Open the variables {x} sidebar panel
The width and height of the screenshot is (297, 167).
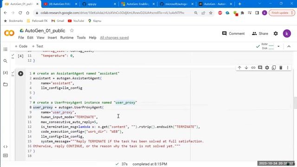[x=5, y=73]
